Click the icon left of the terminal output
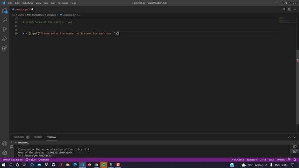Screen dimensions: 299x168 pyautogui.click(x=11, y=147)
